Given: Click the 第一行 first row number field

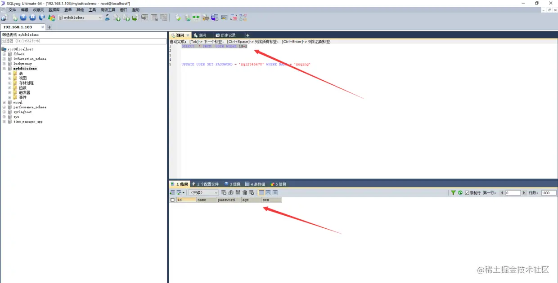Looking at the screenshot, I should pos(513,193).
